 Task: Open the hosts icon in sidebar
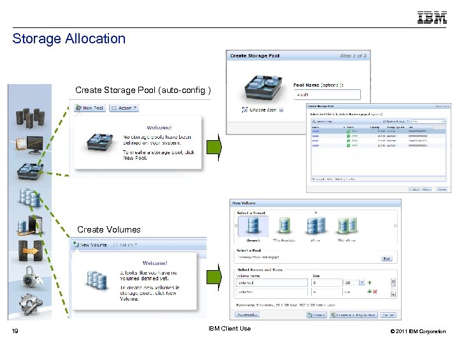pyautogui.click(x=29, y=226)
